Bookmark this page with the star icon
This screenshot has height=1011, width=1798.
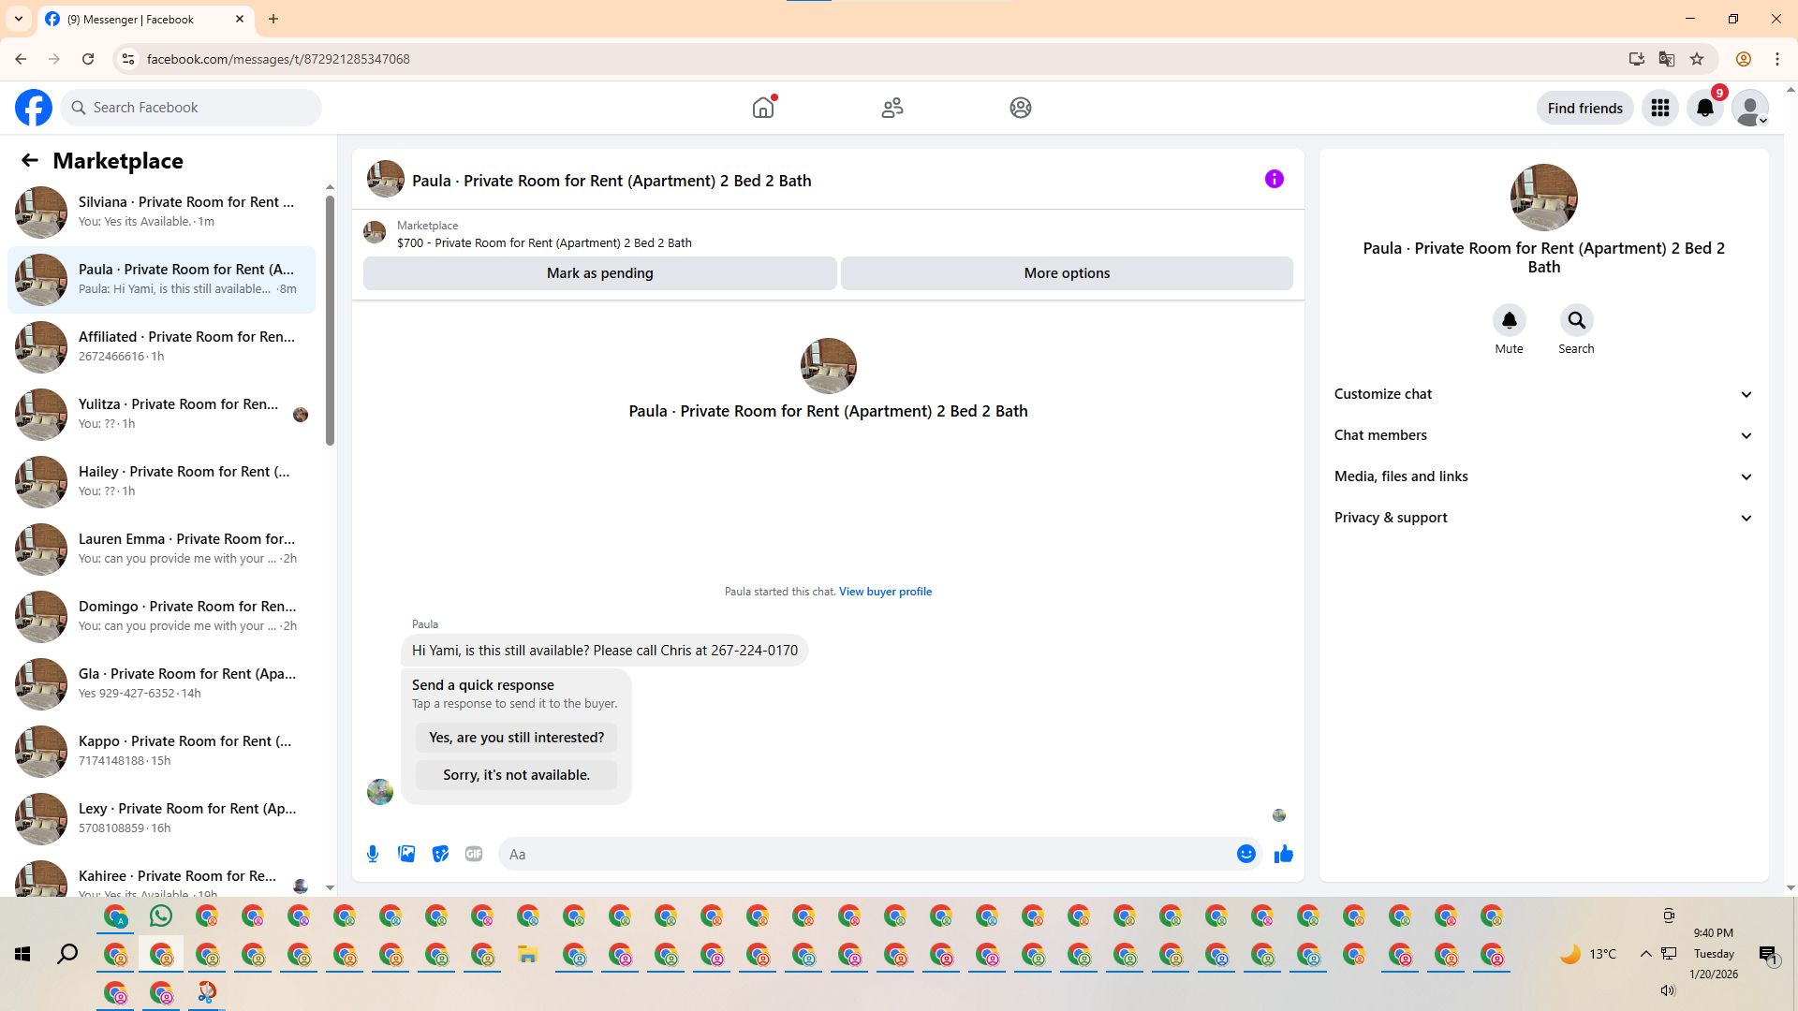(1697, 59)
